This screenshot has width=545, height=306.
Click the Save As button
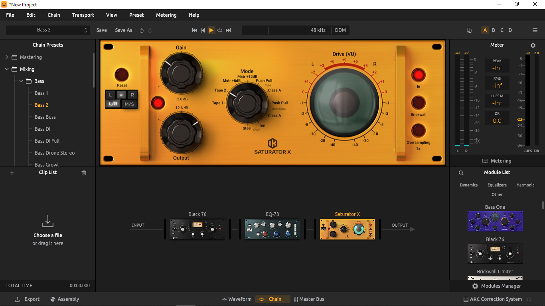pyautogui.click(x=124, y=30)
